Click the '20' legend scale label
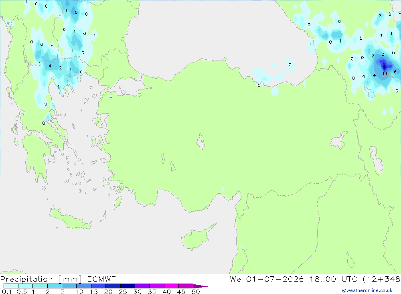Image resolution: width=401 pixels, height=294 pixels. pyautogui.click(x=108, y=292)
